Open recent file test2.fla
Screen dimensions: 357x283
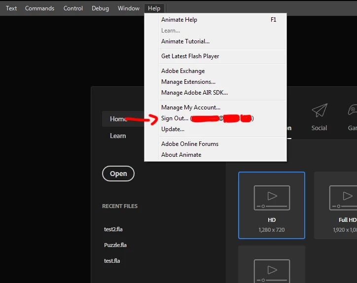coord(113,229)
